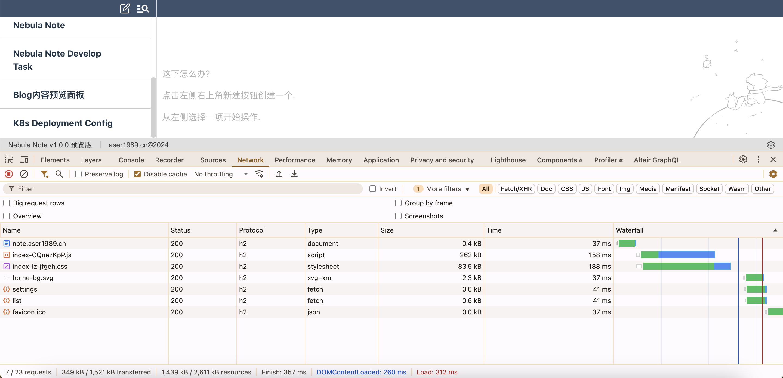
Task: Enable Big request rows option
Action: (7, 203)
